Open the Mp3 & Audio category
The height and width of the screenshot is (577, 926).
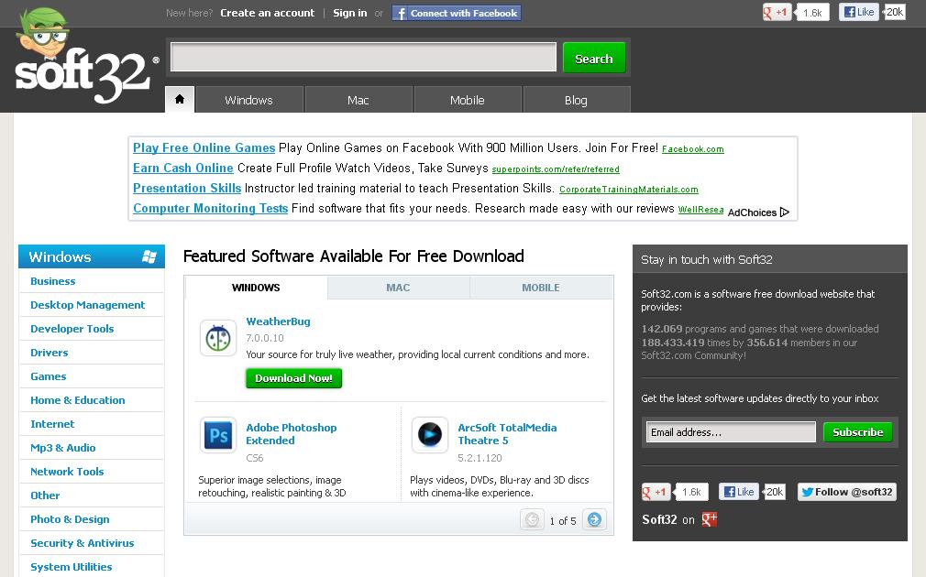pos(62,447)
